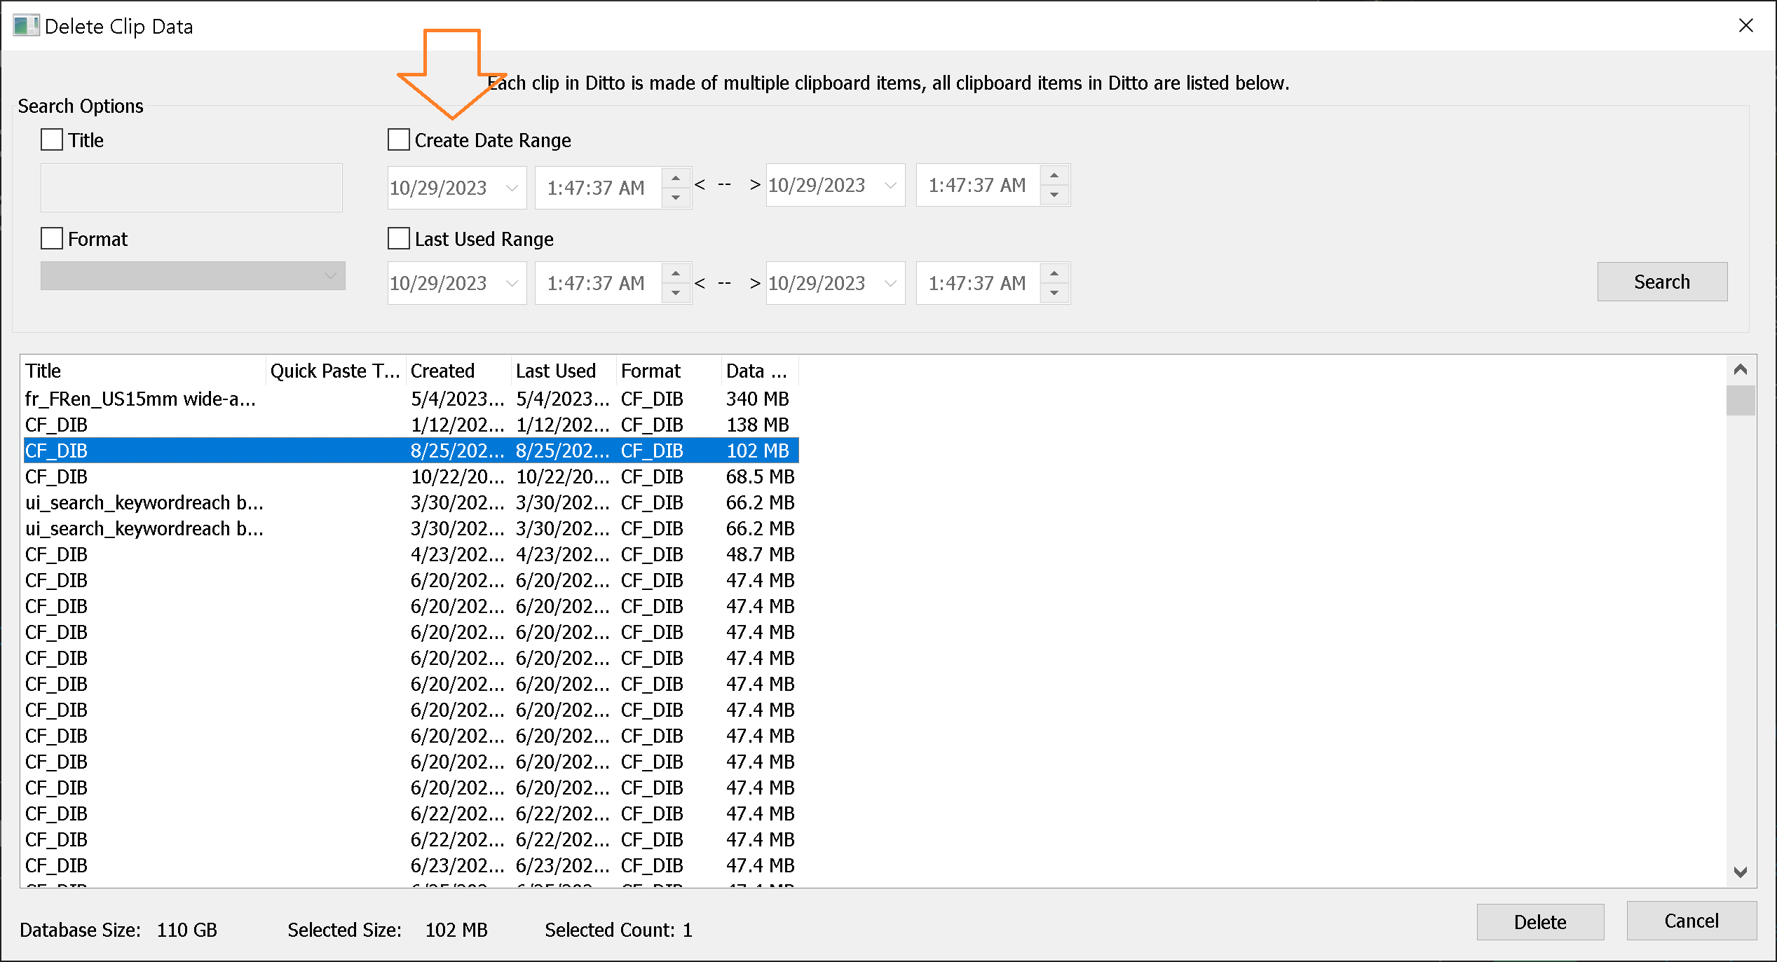The image size is (1777, 962).
Task: Open Last Used end date picker
Action: [890, 283]
